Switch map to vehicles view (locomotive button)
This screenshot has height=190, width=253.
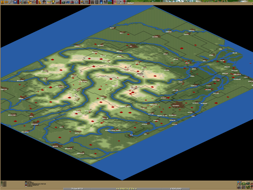(248, 183)
